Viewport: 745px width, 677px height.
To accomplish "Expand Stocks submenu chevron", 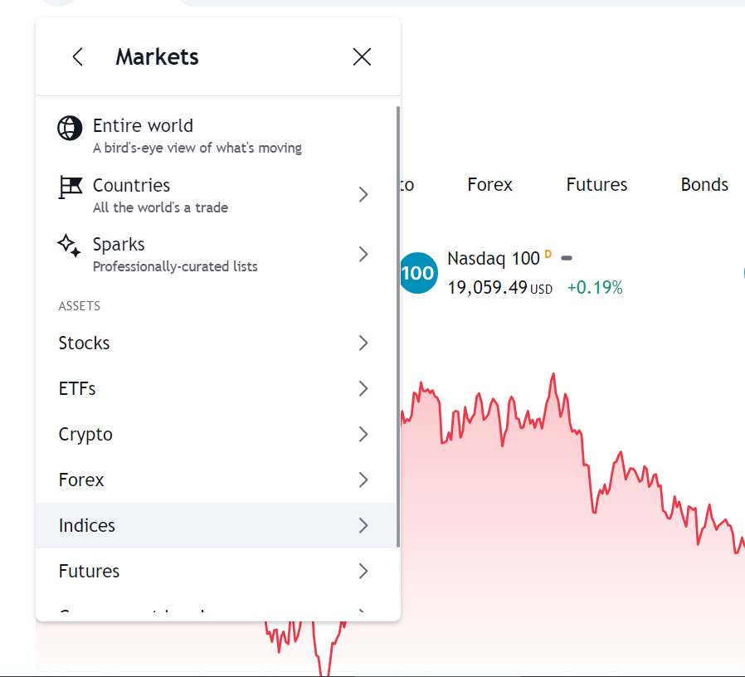I will click(x=363, y=343).
